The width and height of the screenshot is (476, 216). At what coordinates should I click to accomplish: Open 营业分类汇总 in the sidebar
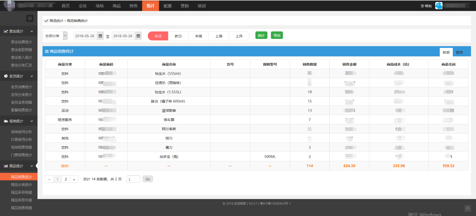coord(21,65)
